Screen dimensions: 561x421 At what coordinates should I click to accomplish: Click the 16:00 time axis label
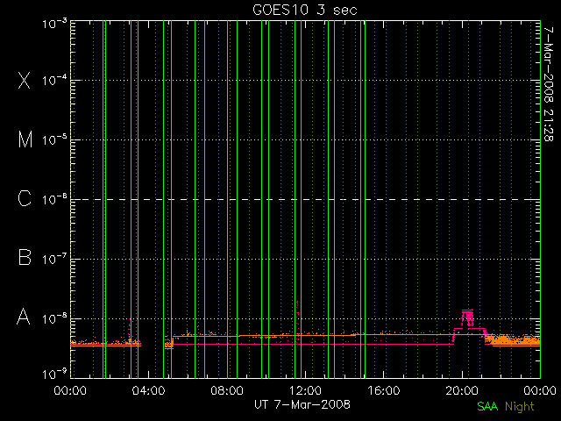tap(384, 390)
